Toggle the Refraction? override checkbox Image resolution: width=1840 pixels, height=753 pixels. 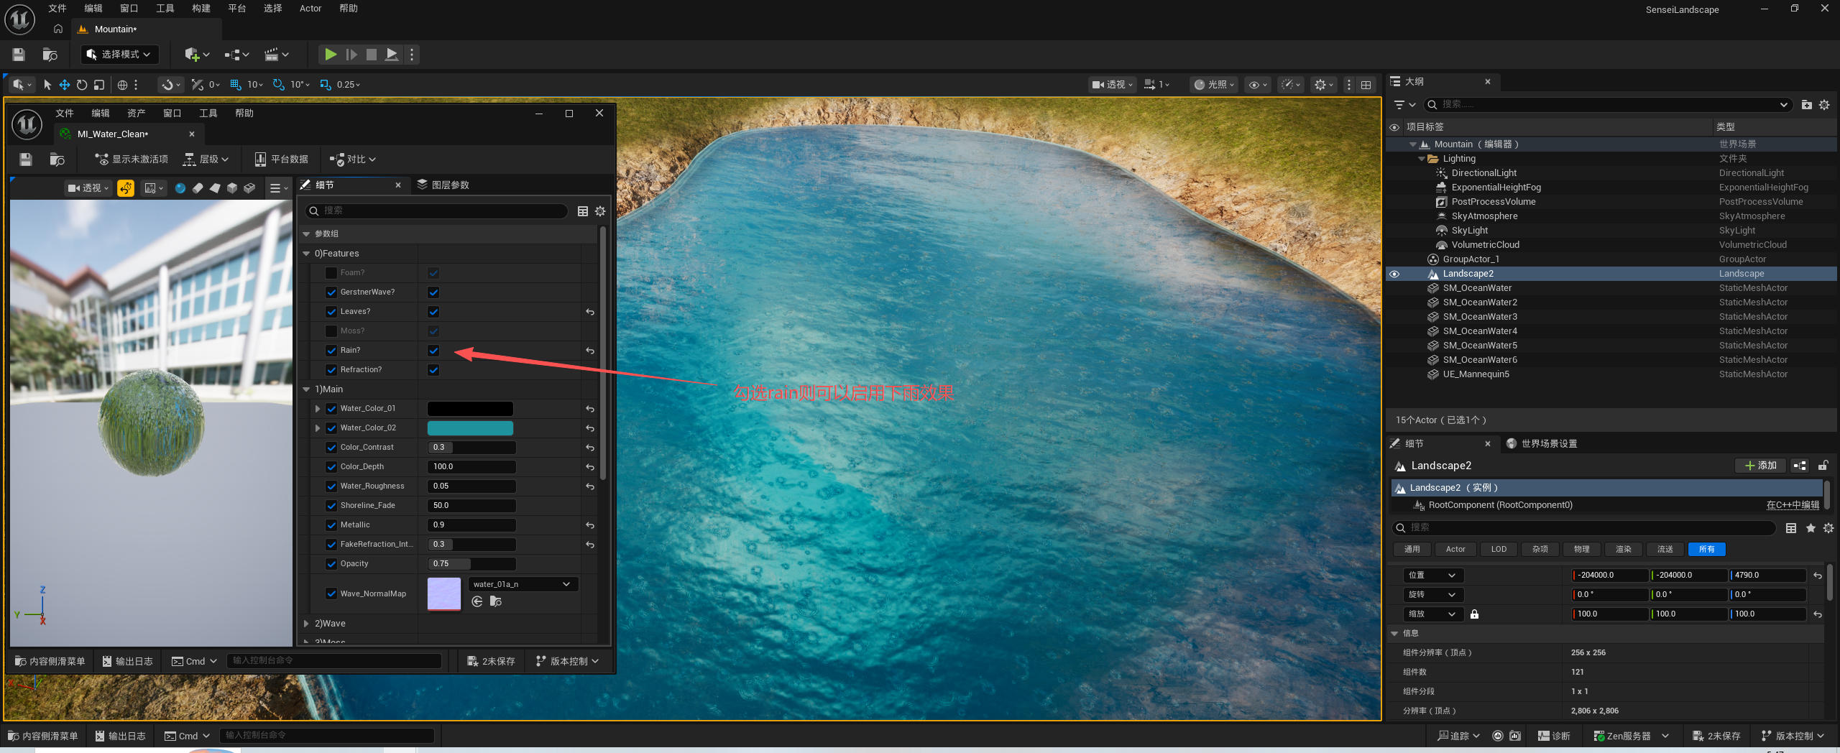click(x=331, y=370)
